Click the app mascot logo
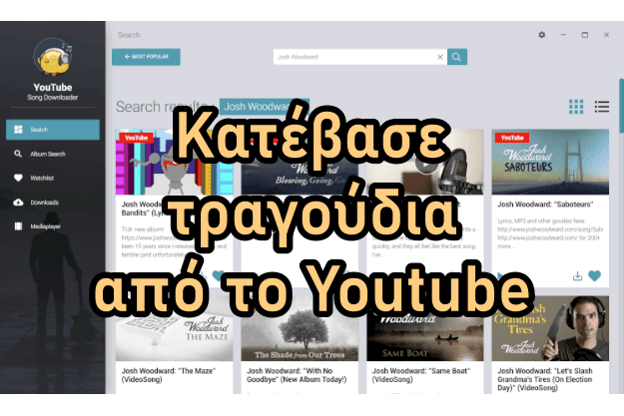 [53, 58]
